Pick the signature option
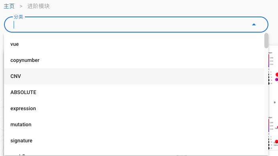The width and height of the screenshot is (278, 156). pyautogui.click(x=134, y=141)
